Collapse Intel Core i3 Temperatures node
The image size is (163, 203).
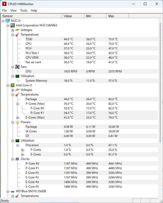click(13, 95)
